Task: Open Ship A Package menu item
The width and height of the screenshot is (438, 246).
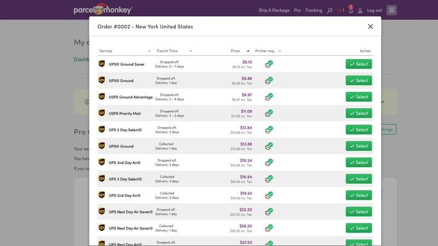Action: 274,10
